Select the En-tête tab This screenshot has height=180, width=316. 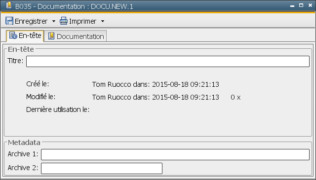[25, 36]
